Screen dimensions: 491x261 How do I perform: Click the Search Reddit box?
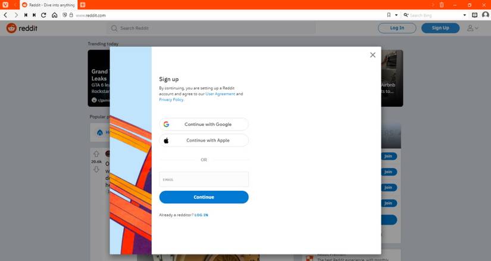(x=211, y=28)
